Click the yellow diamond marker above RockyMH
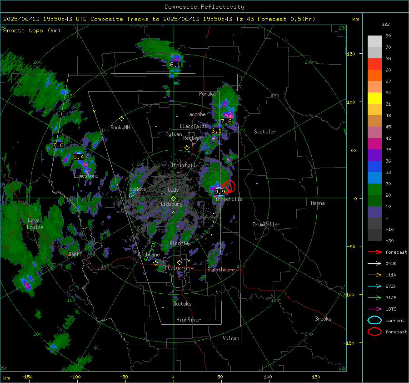Image resolution: width=409 pixels, height=383 pixels. click(x=121, y=119)
